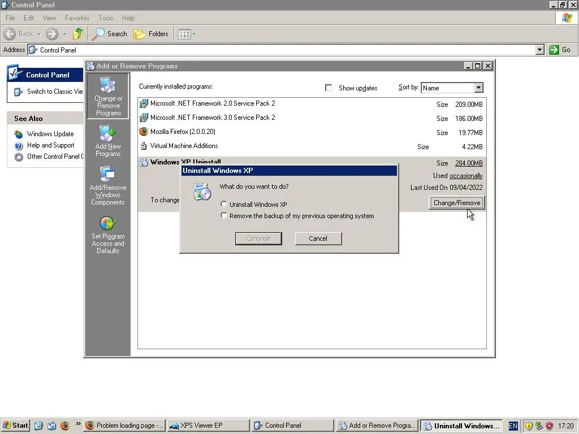Click the security shield tray icon
This screenshot has width=579, height=434.
(529, 426)
